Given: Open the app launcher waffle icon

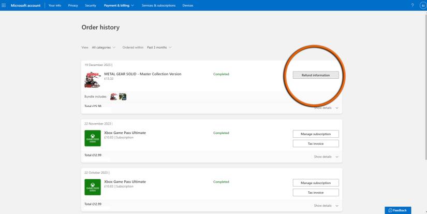Looking at the screenshot, I should 4,5.
